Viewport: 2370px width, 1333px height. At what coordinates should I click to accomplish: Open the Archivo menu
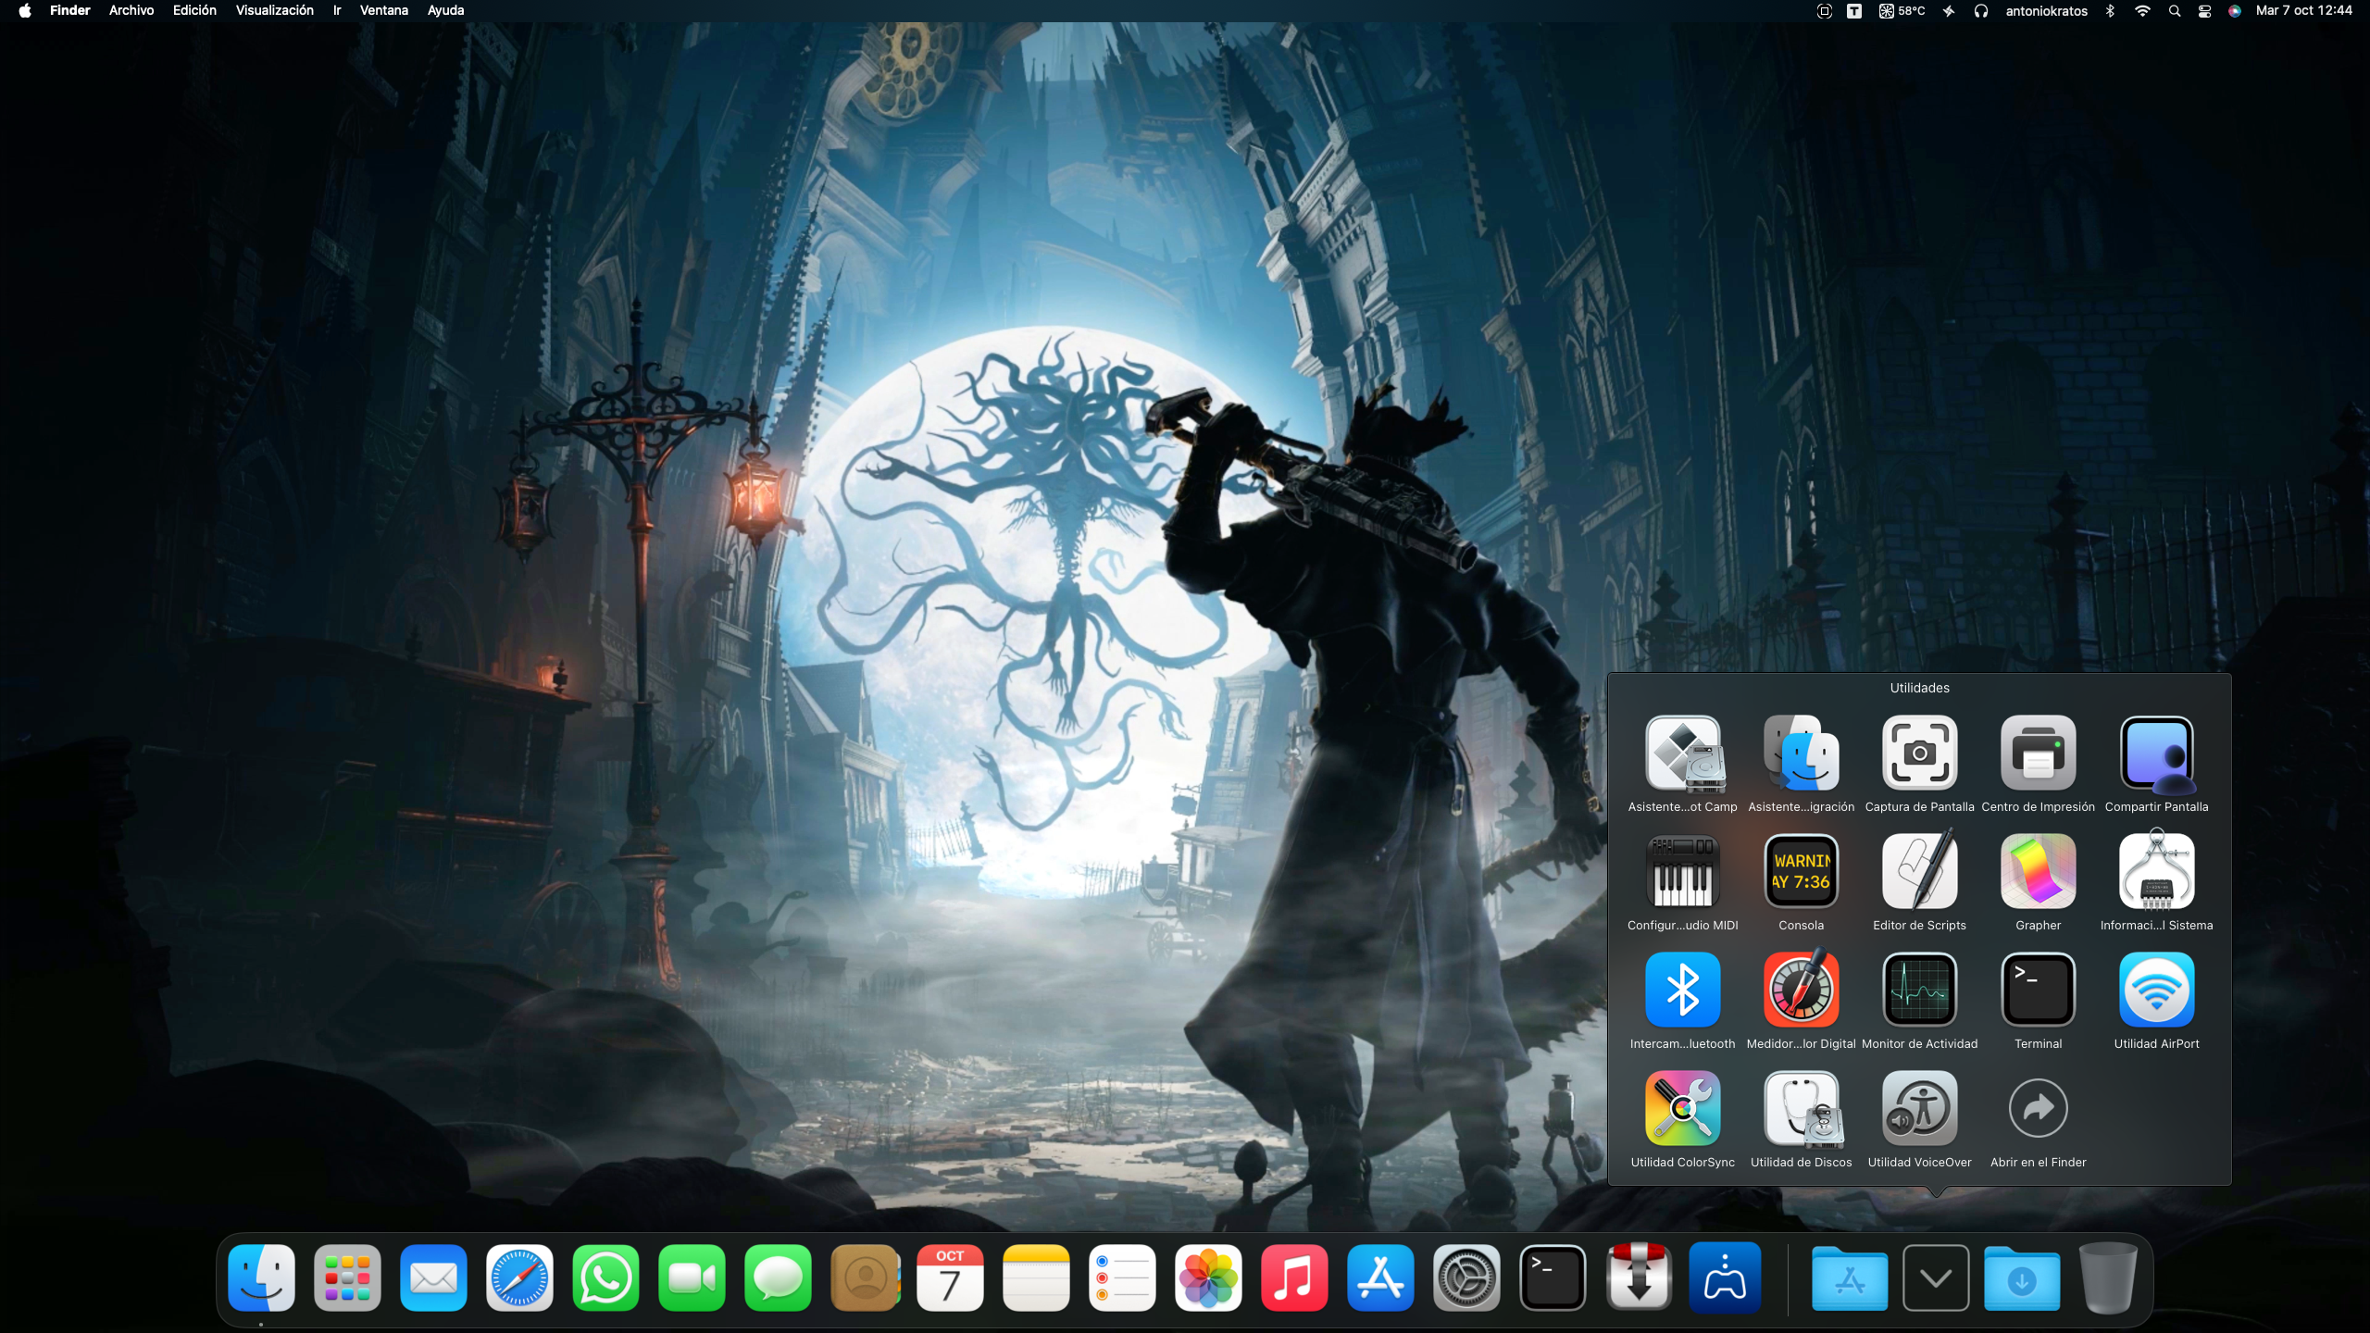131,11
